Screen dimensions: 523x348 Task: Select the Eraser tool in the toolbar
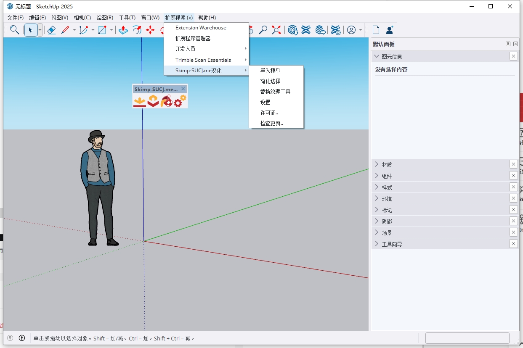51,30
